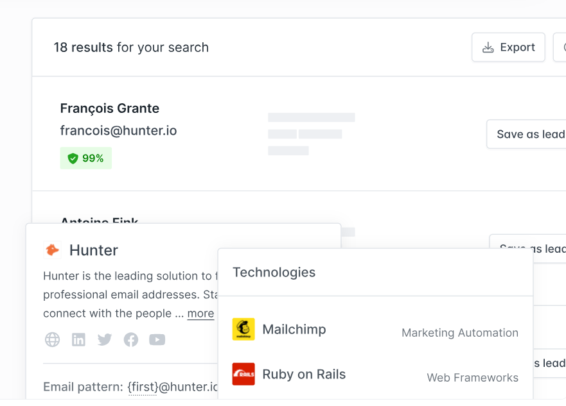Click the Mailchimp logo icon
This screenshot has width=566, height=406.
243,329
